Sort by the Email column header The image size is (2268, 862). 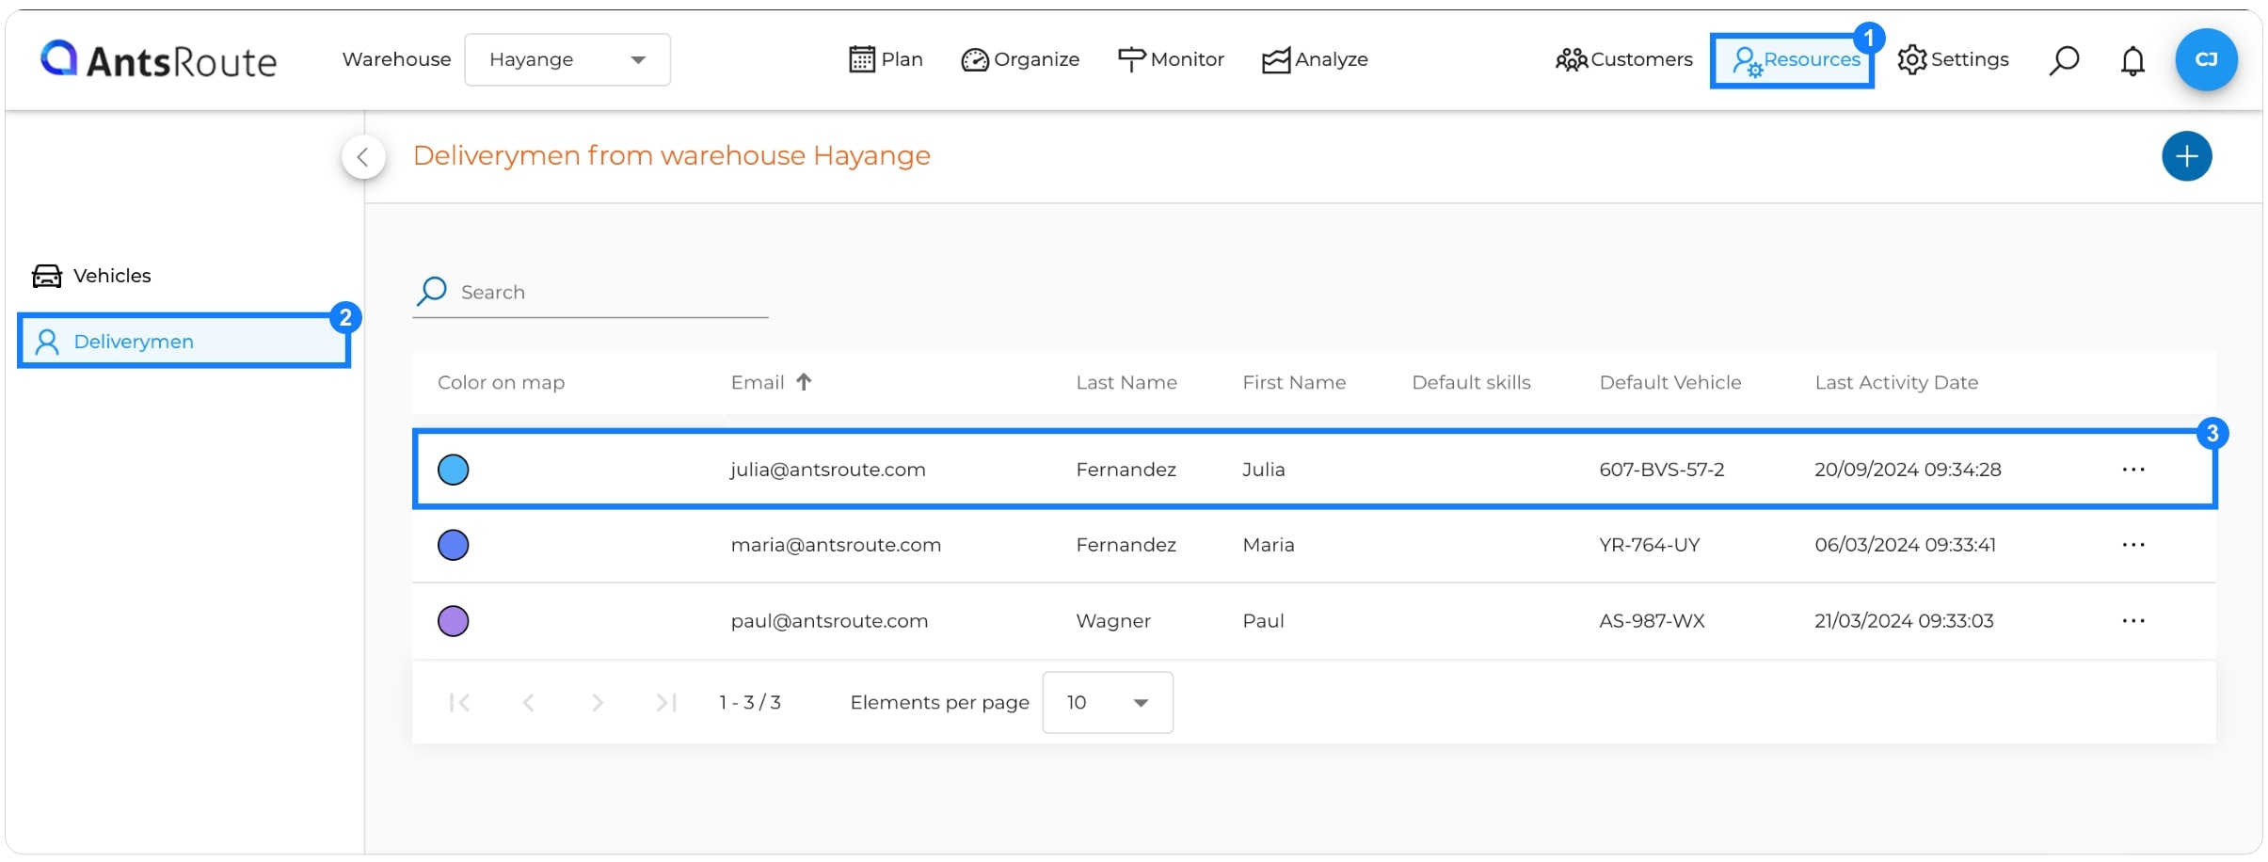click(758, 382)
